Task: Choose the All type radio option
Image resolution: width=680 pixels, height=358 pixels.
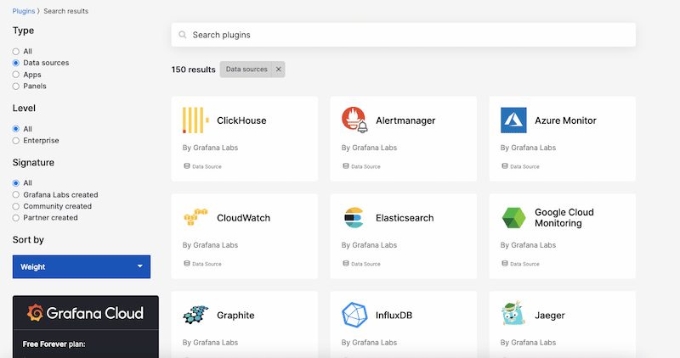Action: click(x=16, y=52)
